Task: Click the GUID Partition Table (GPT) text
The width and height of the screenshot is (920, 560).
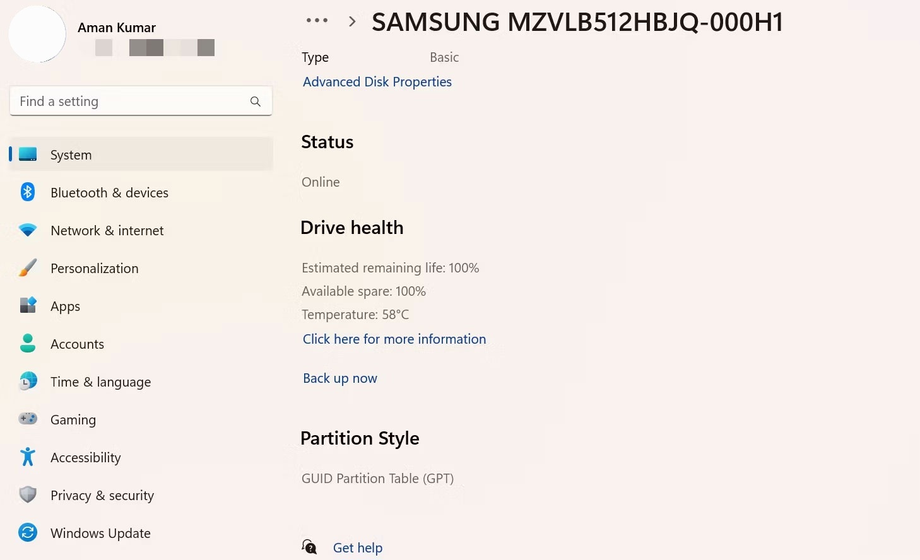Action: pos(378,479)
